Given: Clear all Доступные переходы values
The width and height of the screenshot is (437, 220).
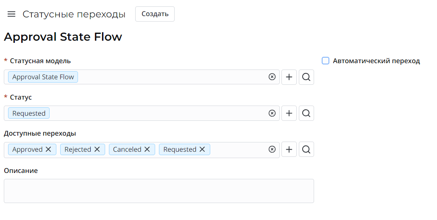Looking at the screenshot, I should 272,149.
